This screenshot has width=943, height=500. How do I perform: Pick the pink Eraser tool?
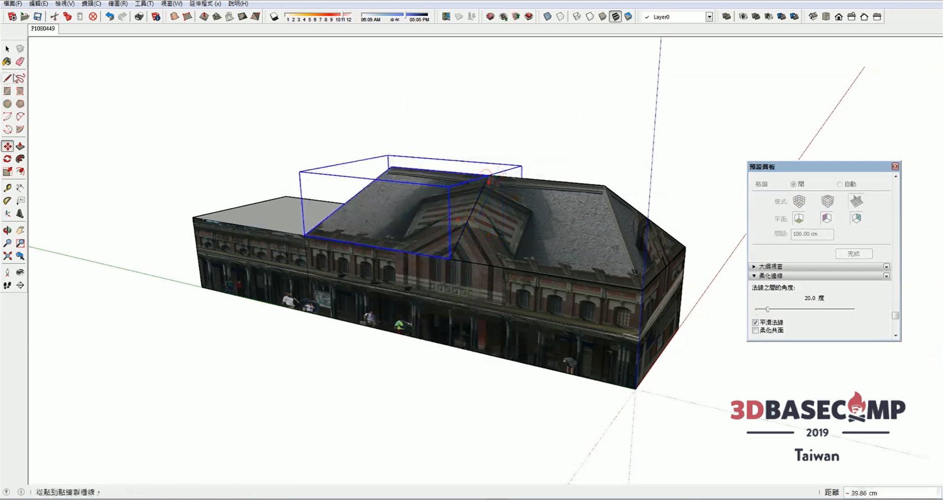coord(20,62)
